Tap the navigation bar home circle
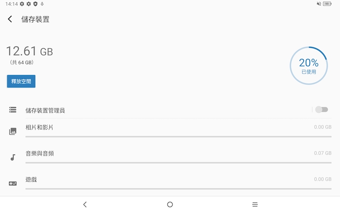 pos(170,204)
